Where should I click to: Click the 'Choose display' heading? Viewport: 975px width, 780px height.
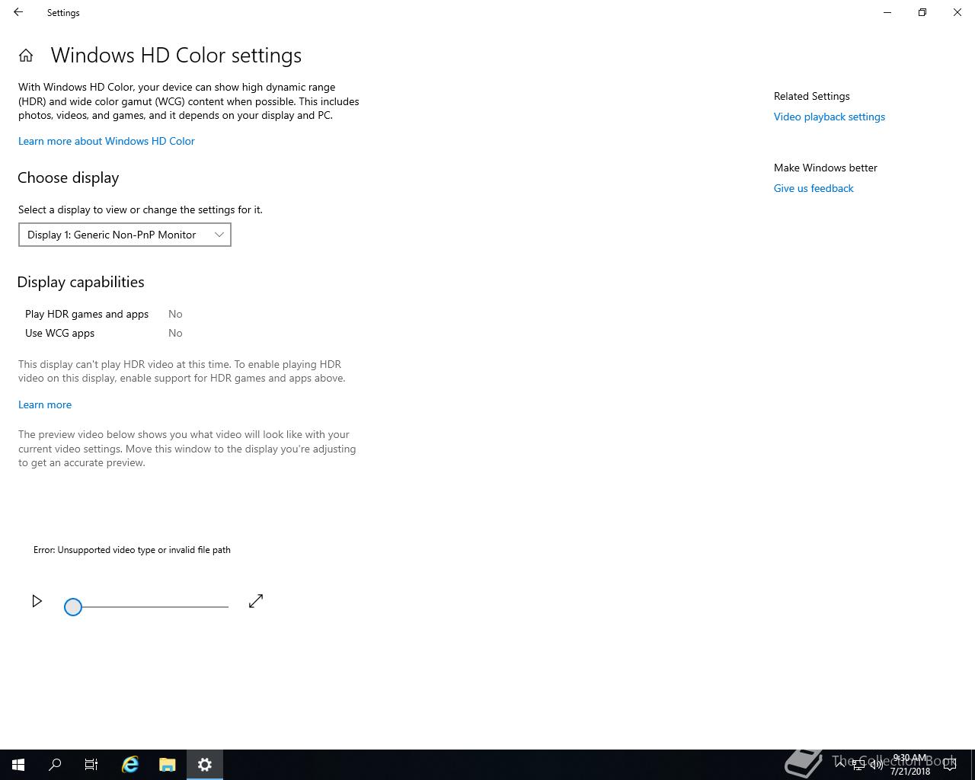point(69,177)
